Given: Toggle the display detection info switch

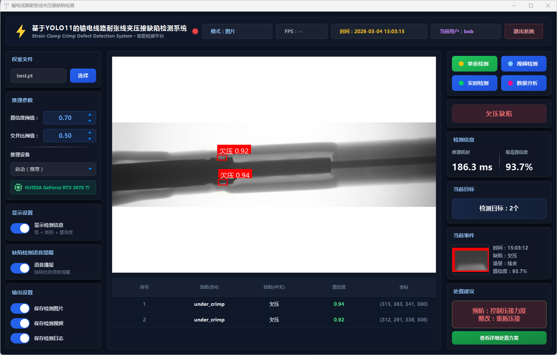Looking at the screenshot, I should [20, 228].
